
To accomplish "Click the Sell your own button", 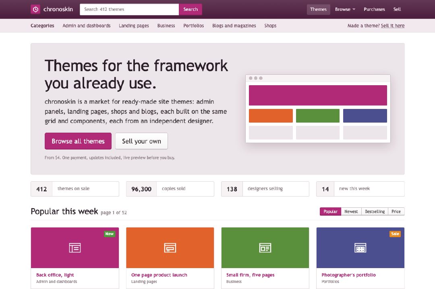I will click(x=141, y=141).
